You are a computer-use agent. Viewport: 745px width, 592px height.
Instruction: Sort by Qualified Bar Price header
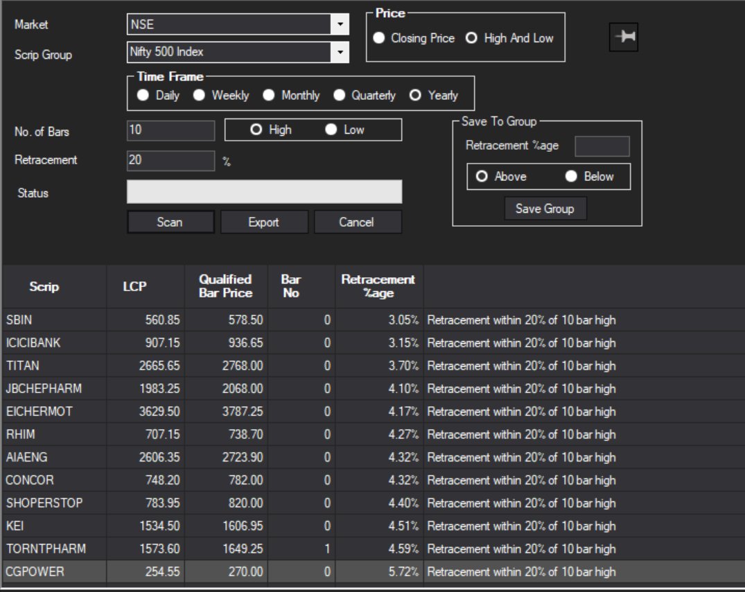point(226,286)
